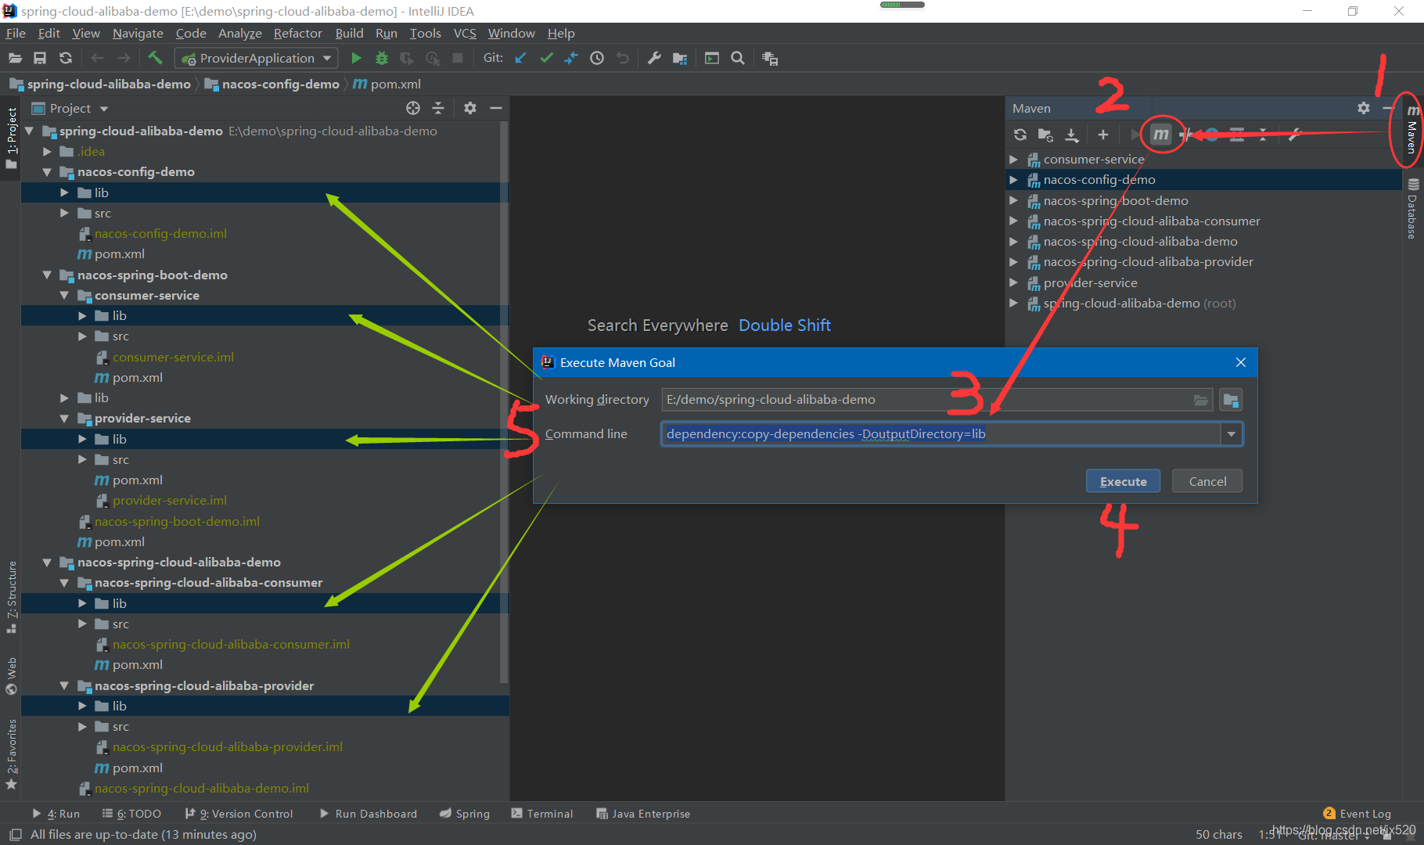Select nacos-config-demo.iml in Project tree
Viewport: 1424px width, 845px height.
[160, 233]
